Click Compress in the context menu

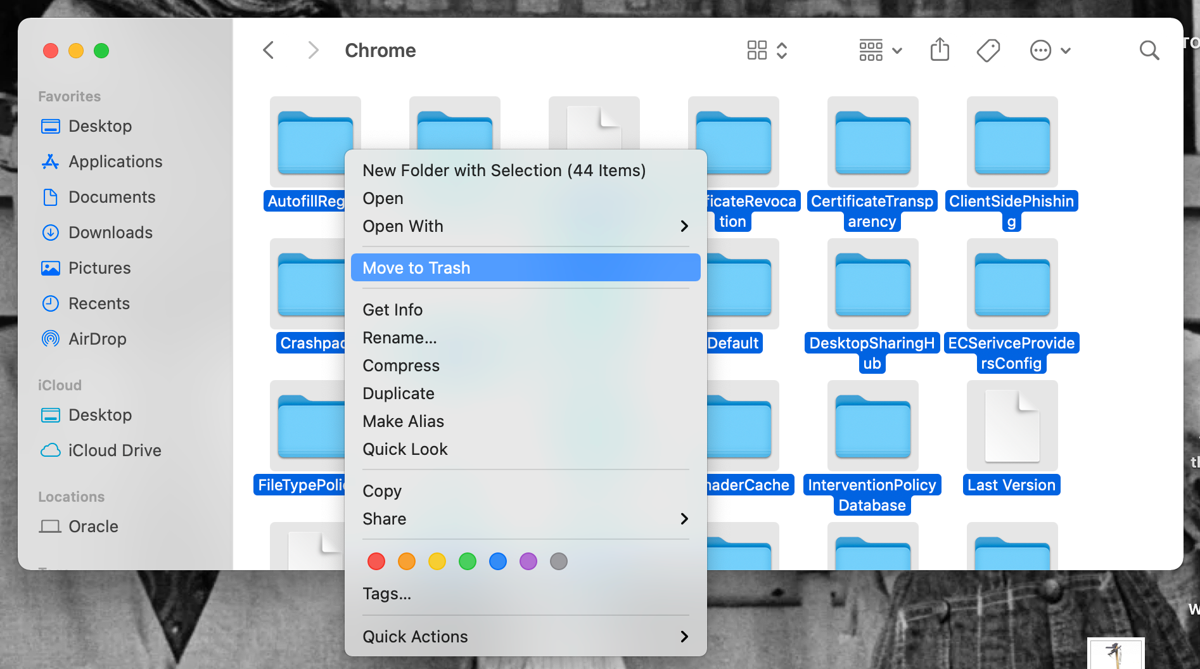(400, 365)
